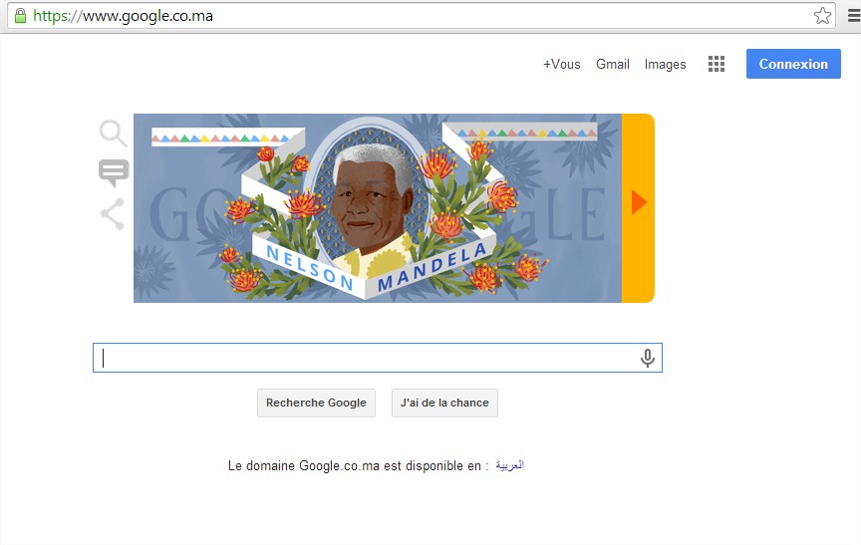The image size is (861, 545).
Task: Bookmark this page with the star icon
Action: tap(822, 15)
